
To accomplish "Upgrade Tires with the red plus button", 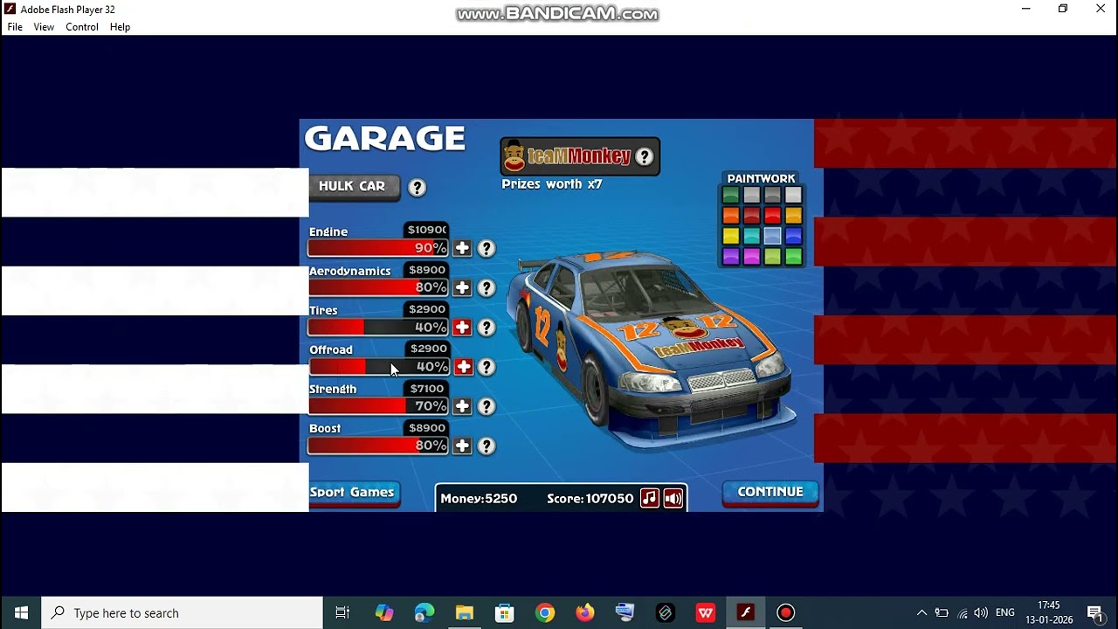I will pyautogui.click(x=462, y=327).
